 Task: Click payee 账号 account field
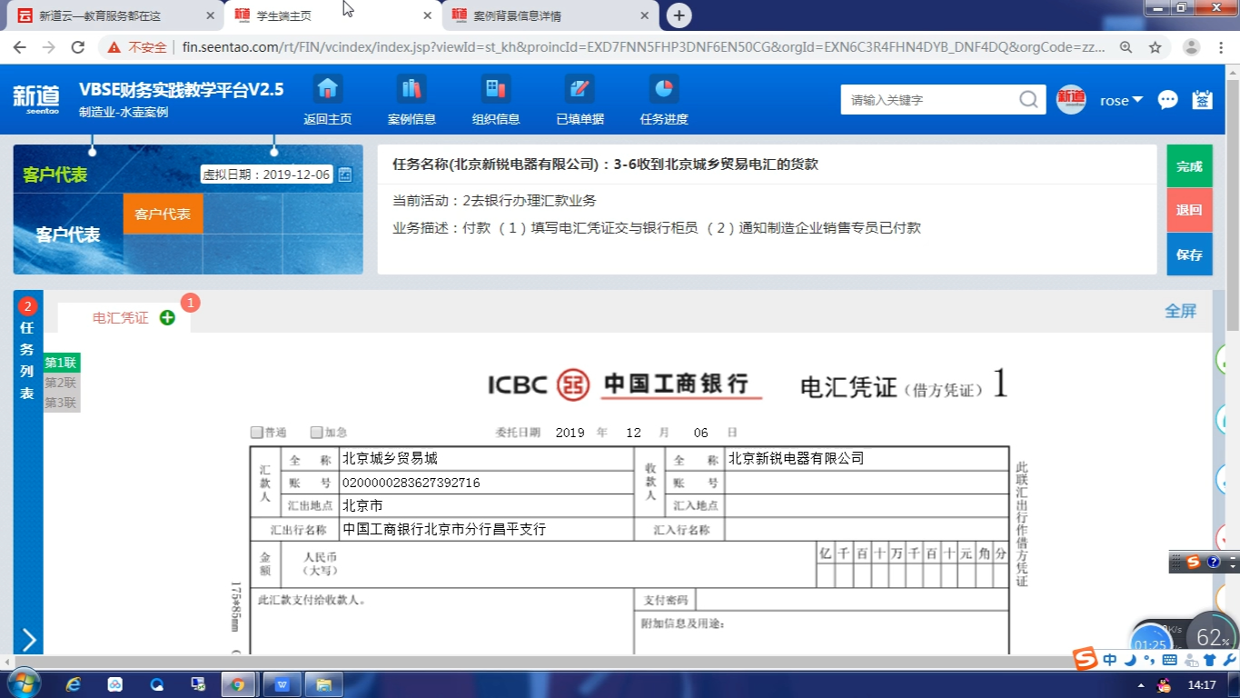click(x=867, y=483)
